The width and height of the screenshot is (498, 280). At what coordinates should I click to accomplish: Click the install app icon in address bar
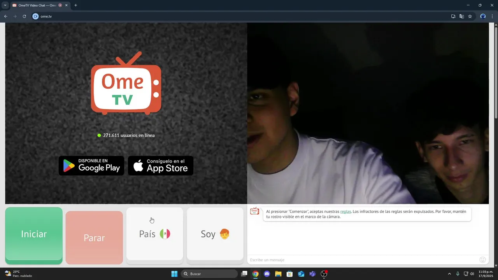pos(453,16)
